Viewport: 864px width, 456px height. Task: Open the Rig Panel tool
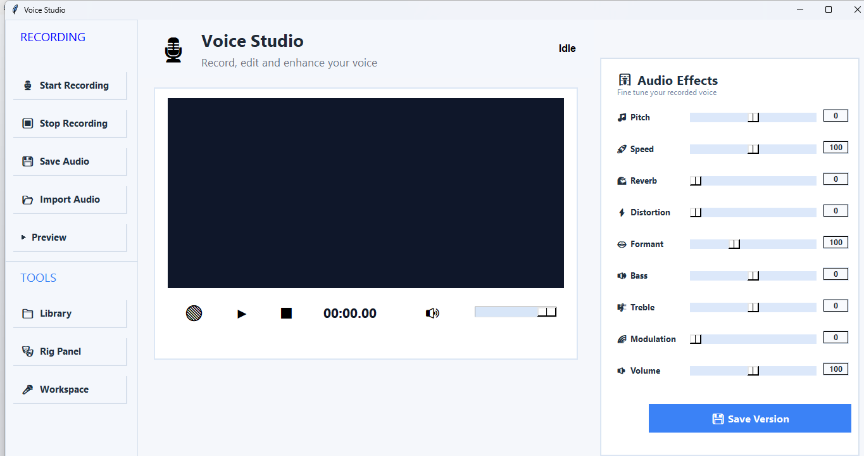70,351
